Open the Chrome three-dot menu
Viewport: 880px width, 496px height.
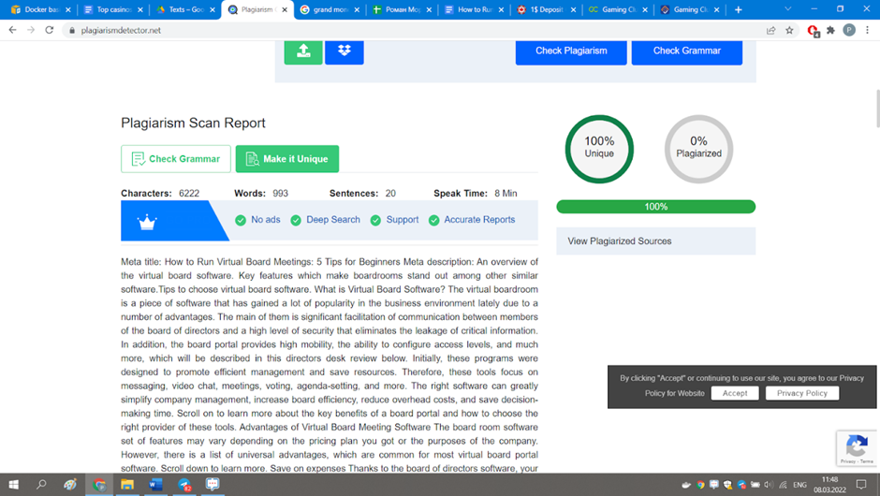click(x=867, y=30)
